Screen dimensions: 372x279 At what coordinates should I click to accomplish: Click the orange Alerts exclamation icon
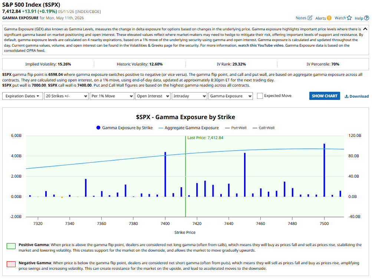(329, 18)
